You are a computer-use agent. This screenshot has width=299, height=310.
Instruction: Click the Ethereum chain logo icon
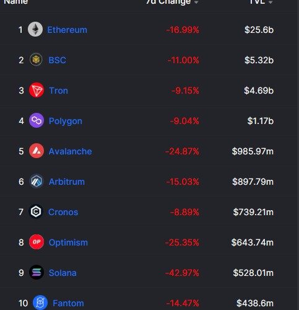[35, 29]
